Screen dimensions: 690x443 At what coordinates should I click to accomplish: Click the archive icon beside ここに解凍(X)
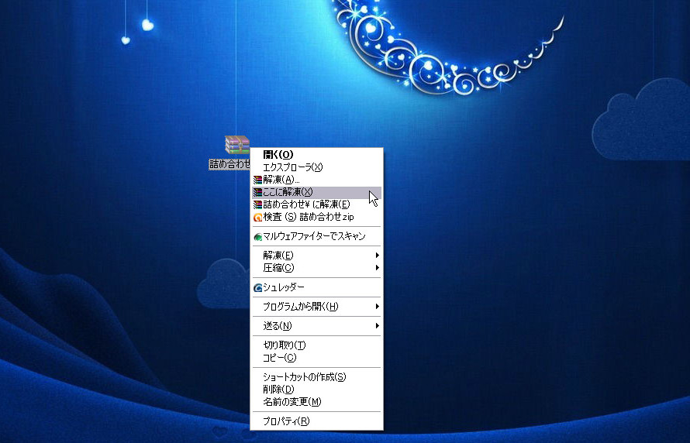(x=257, y=192)
